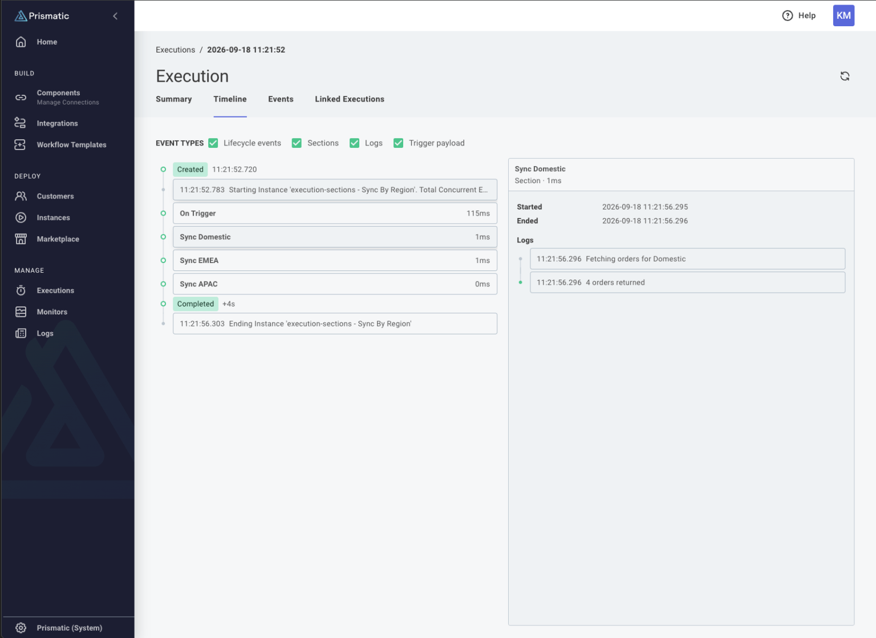Refresh the execution with the reload icon
This screenshot has width=876, height=638.
(845, 76)
